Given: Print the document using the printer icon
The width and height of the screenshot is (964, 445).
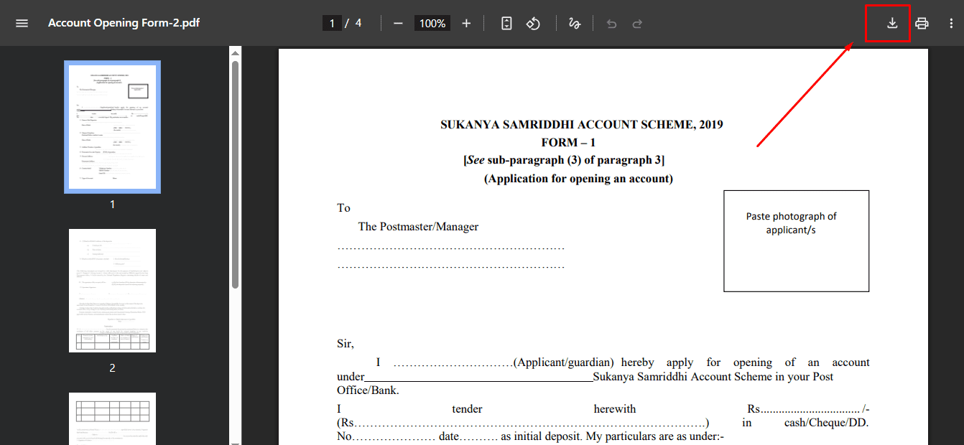Looking at the screenshot, I should pyautogui.click(x=922, y=23).
